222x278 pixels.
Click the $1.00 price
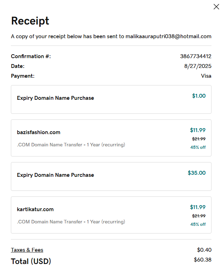(199, 96)
